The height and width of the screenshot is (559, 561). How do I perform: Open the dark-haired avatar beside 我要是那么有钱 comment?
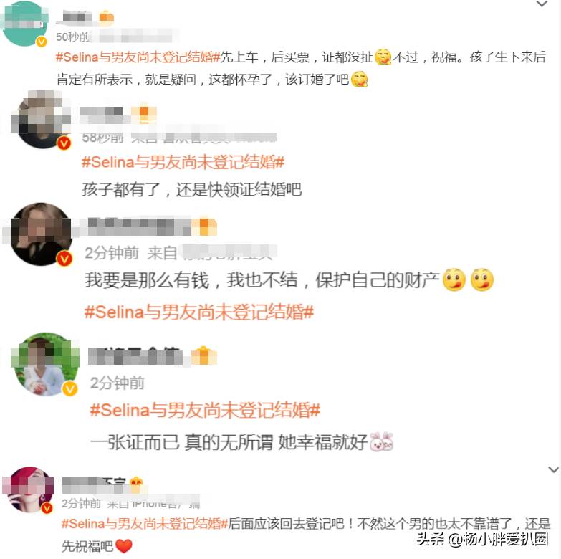[x=41, y=234]
